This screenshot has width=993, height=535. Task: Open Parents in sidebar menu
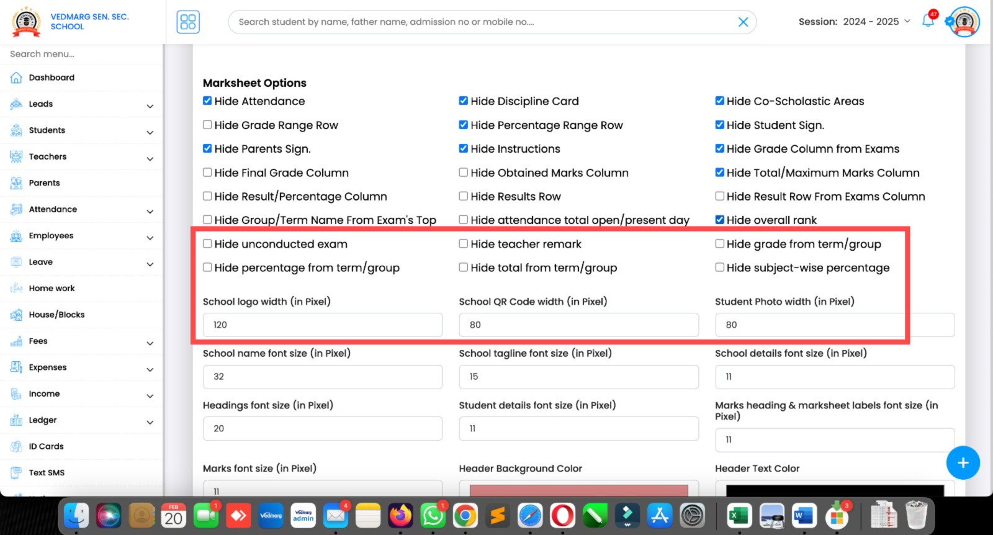44,183
